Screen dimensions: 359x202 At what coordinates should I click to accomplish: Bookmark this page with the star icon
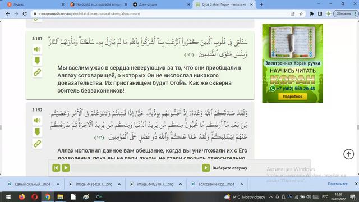[301, 13]
